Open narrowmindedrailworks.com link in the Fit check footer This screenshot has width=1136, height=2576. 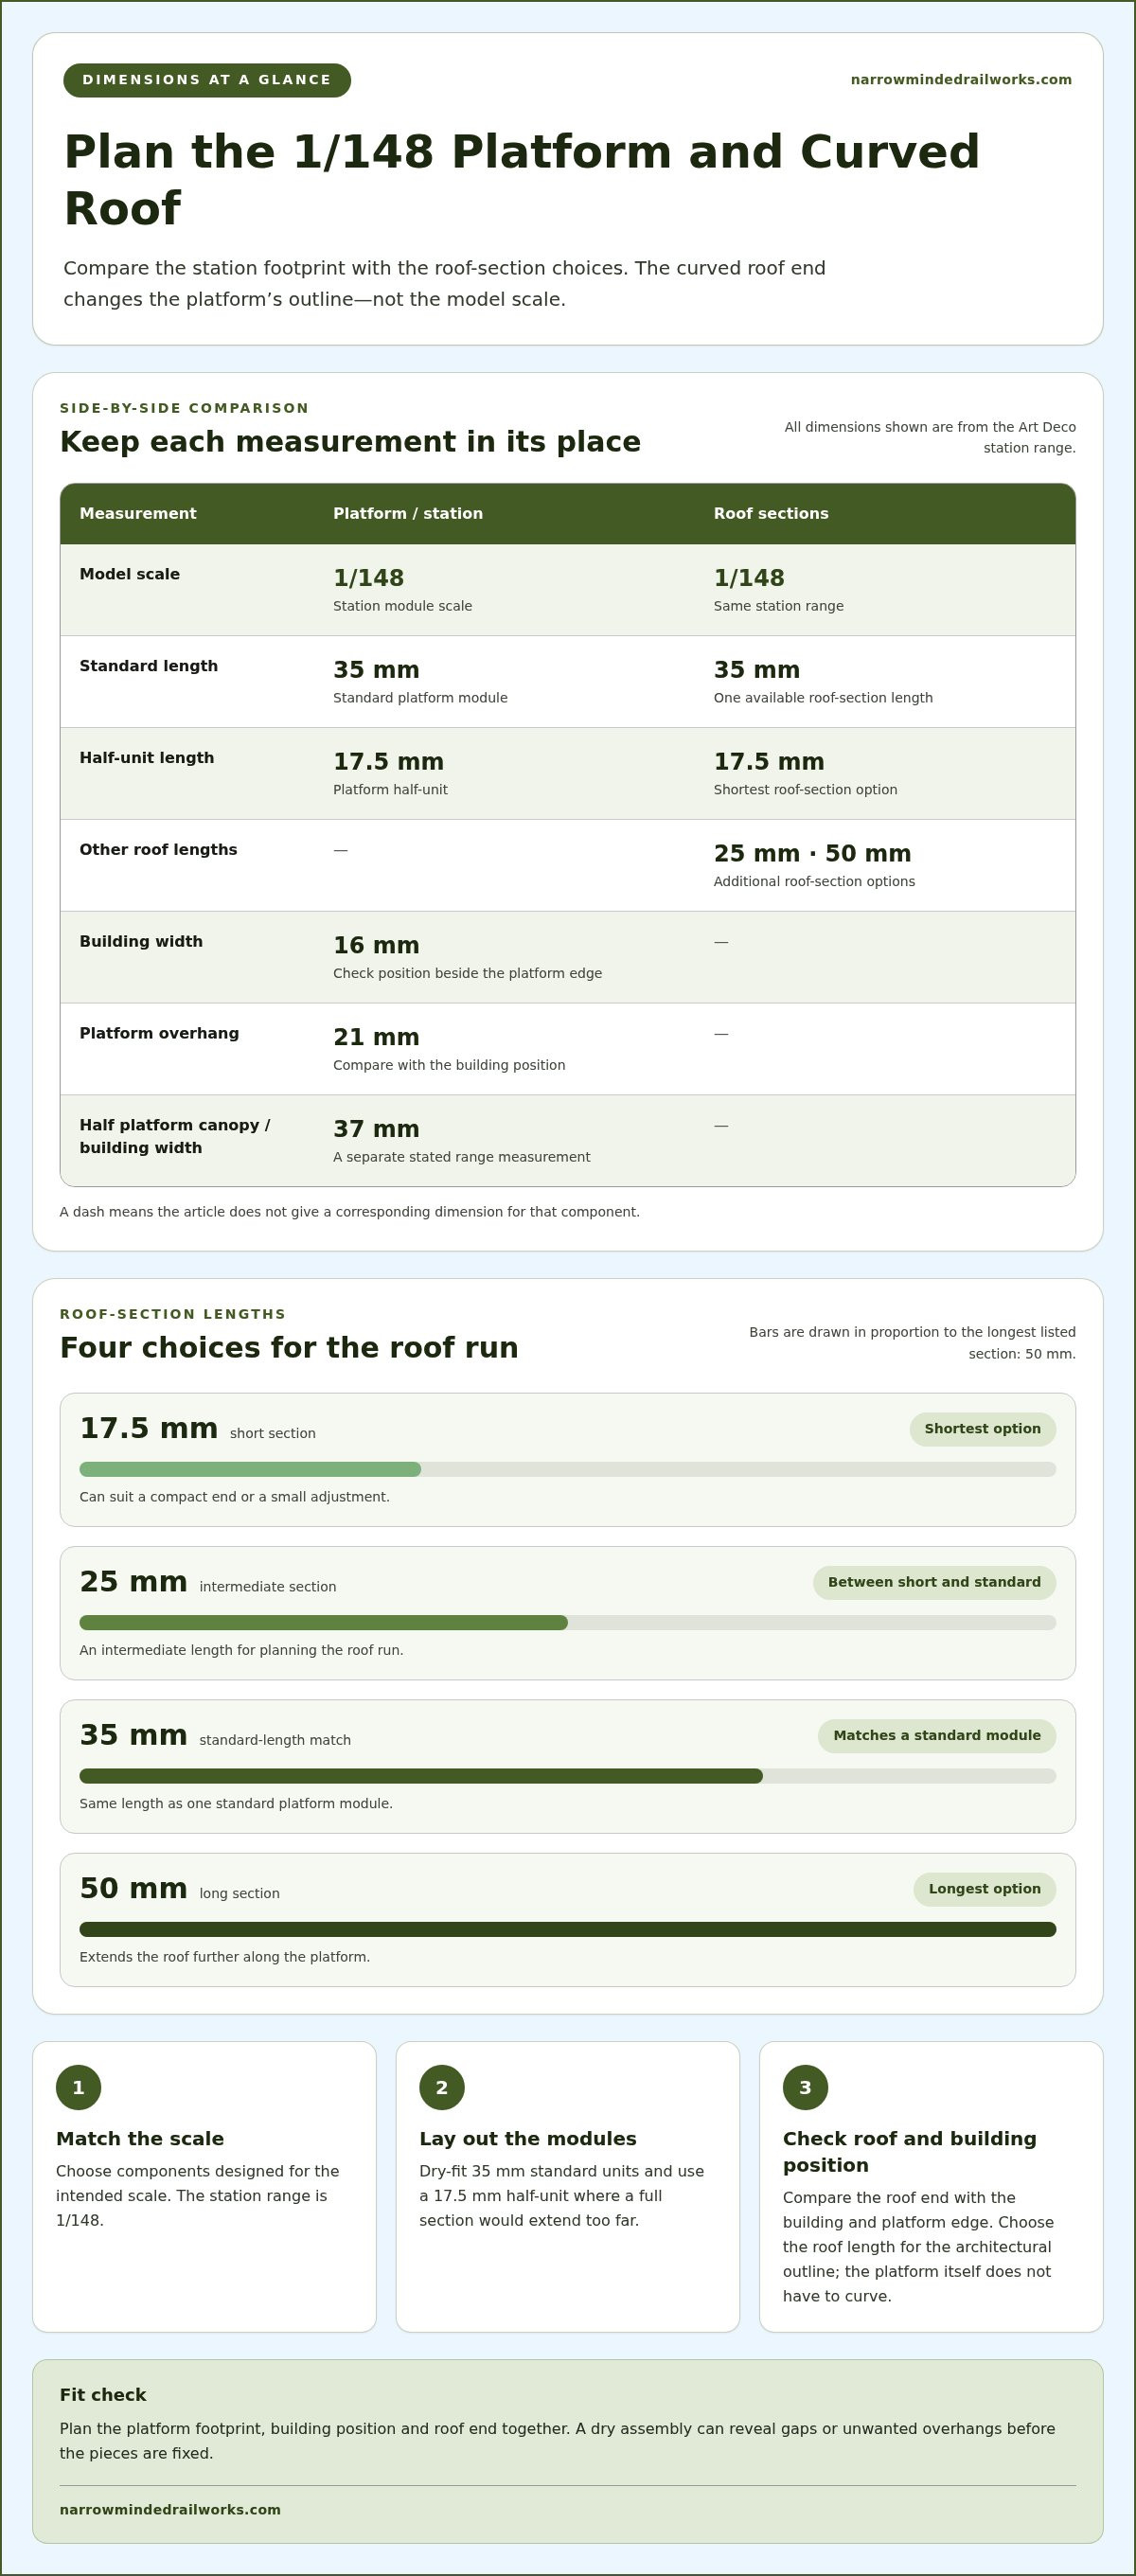point(170,2509)
